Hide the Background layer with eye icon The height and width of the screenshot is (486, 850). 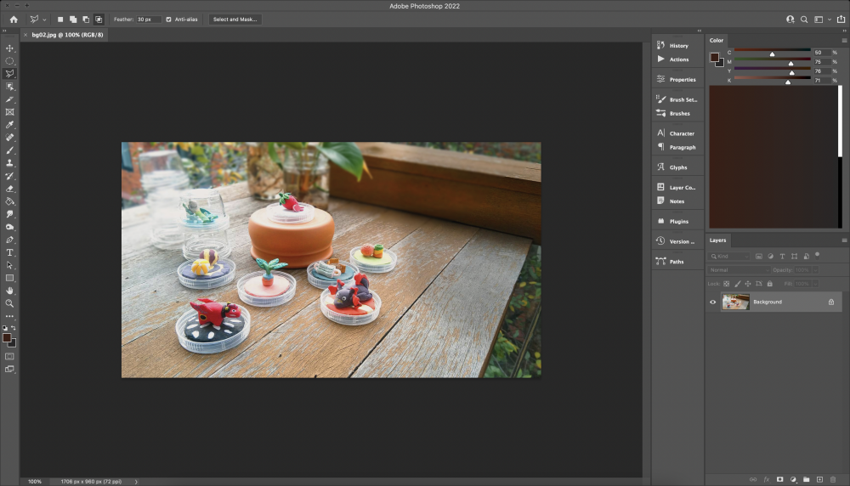pos(713,302)
